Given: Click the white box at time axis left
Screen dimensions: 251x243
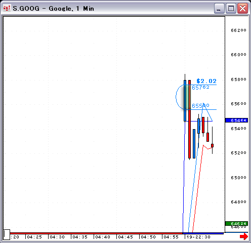Looking at the screenshot, I should click(x=7, y=234).
